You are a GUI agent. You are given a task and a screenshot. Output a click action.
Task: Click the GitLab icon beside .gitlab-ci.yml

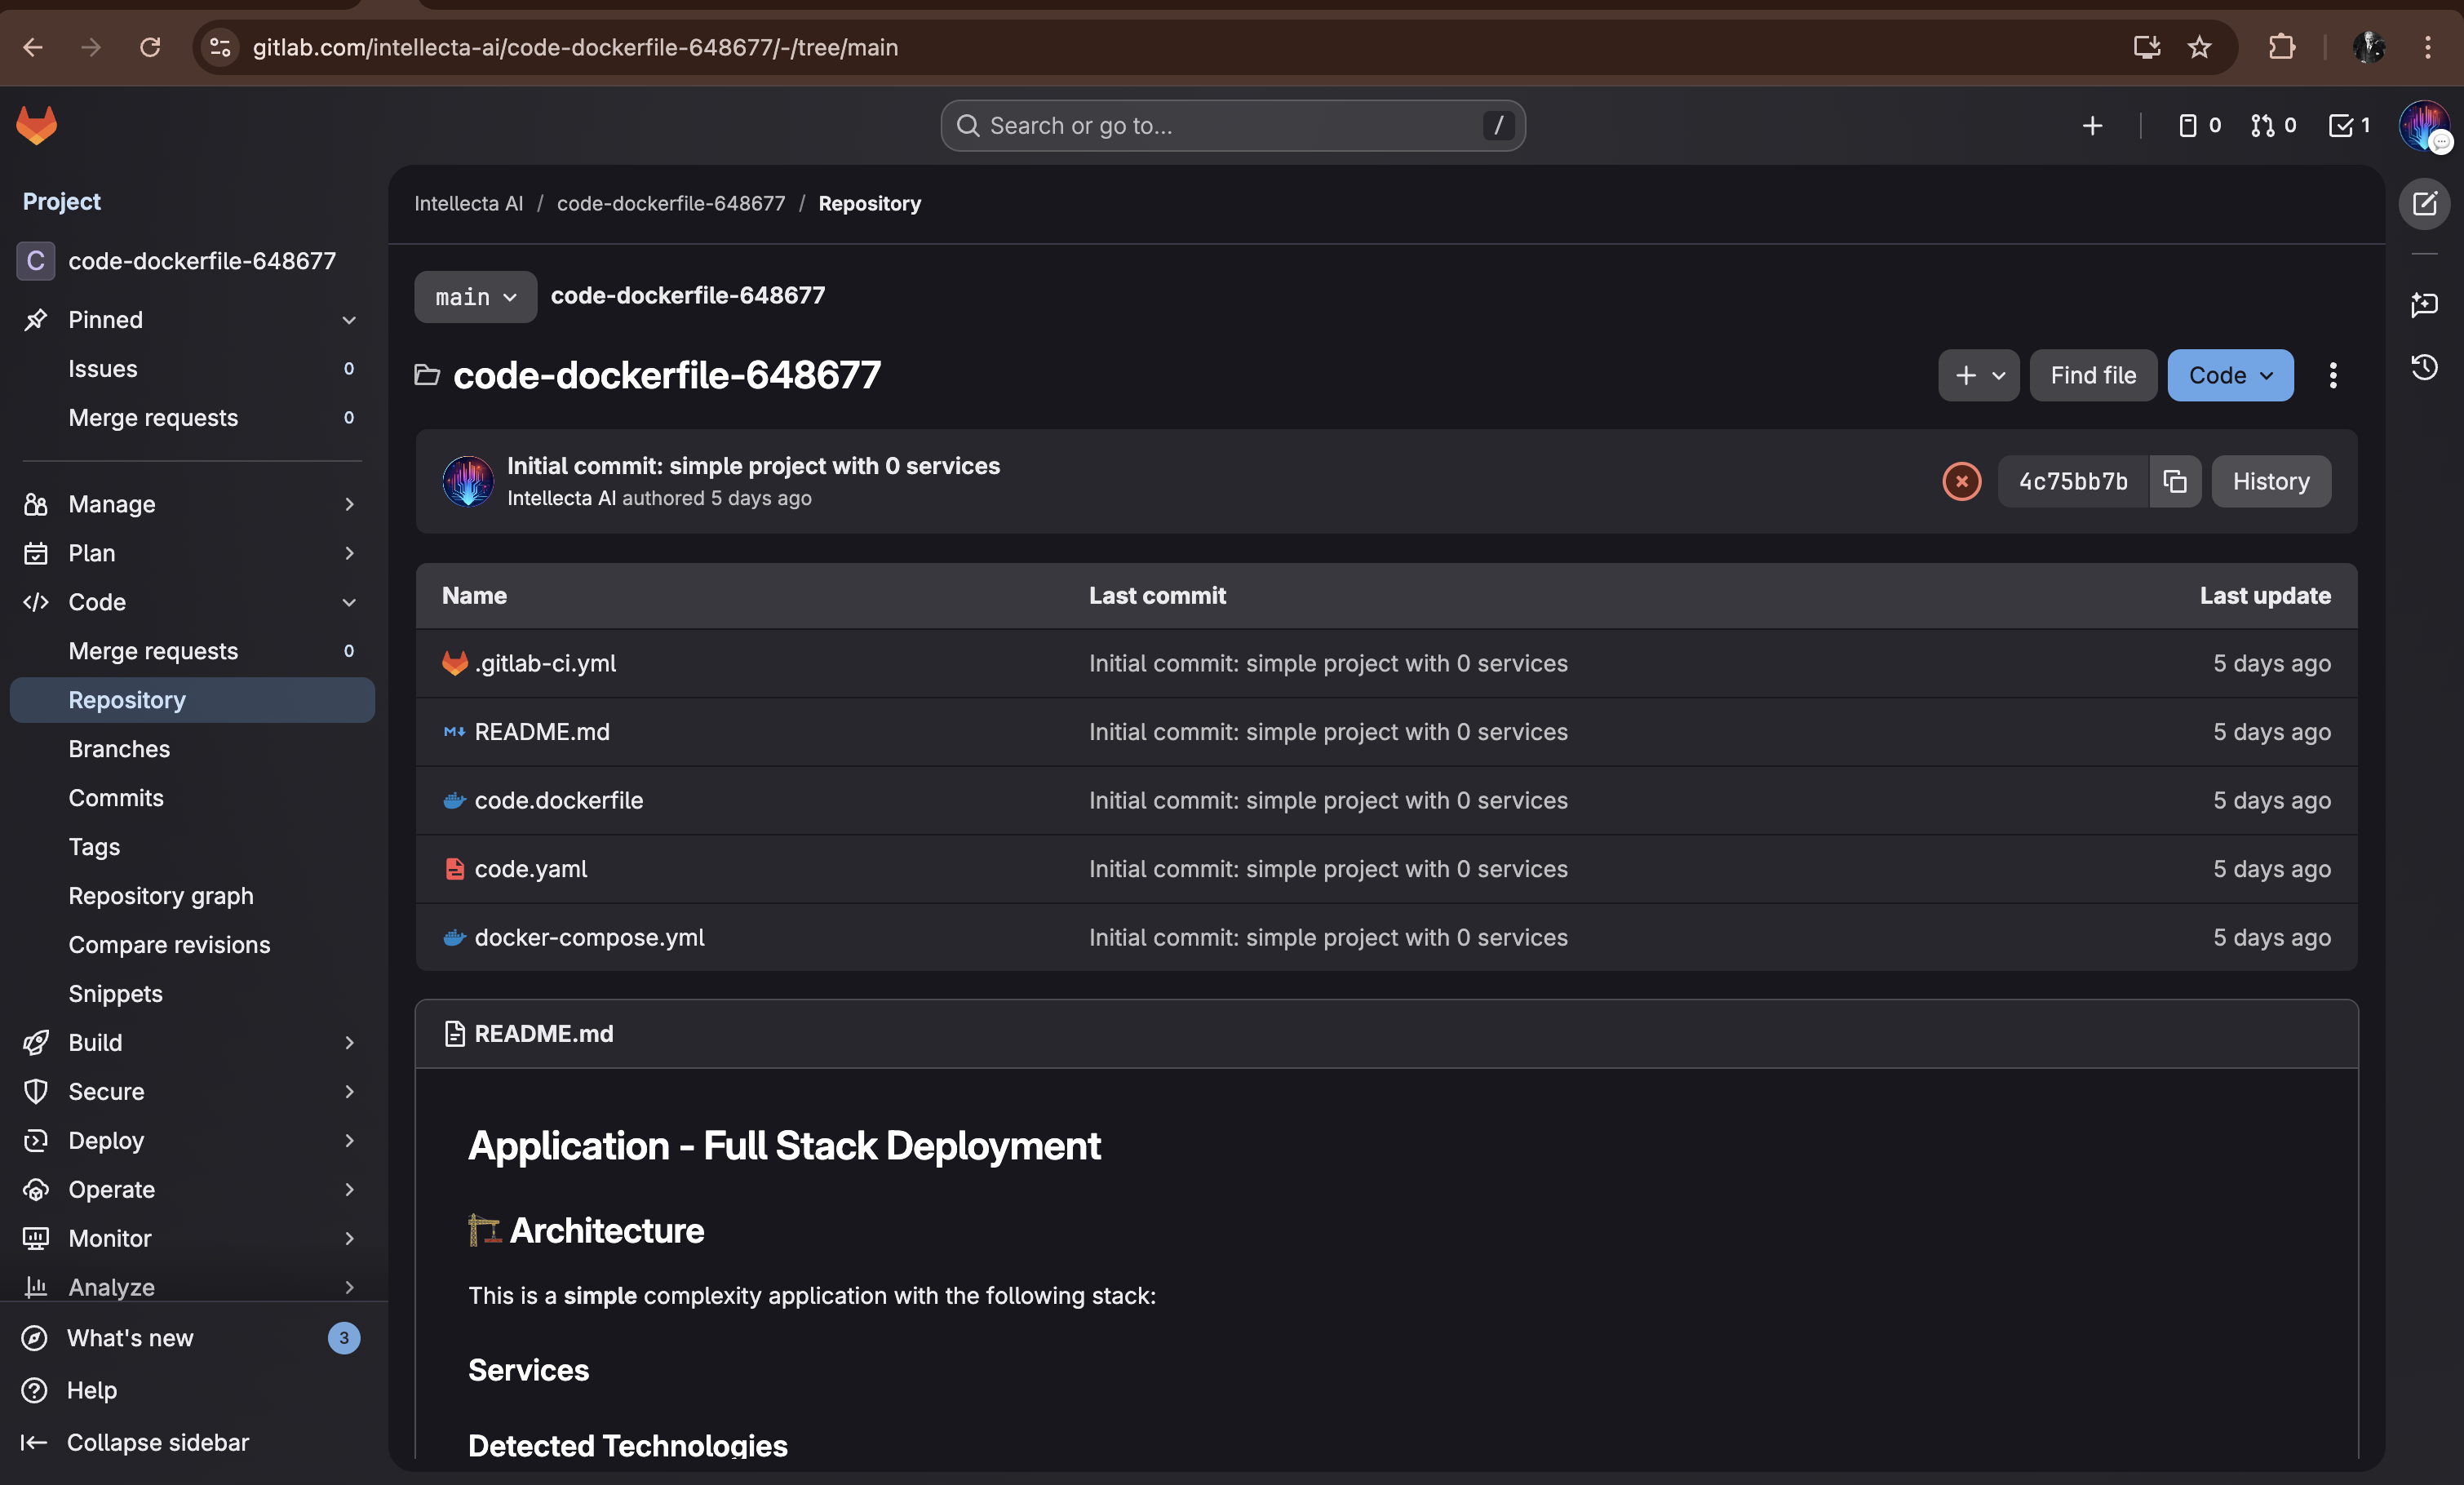(454, 663)
